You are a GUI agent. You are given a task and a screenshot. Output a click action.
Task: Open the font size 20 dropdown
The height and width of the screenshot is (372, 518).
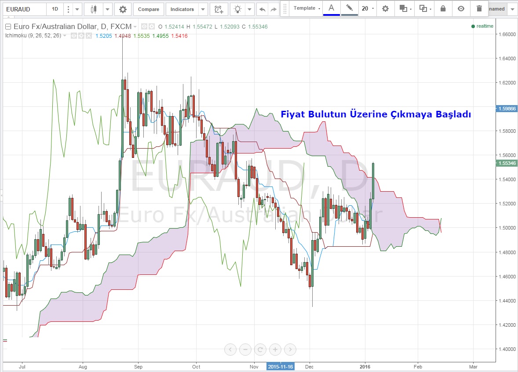pos(367,8)
